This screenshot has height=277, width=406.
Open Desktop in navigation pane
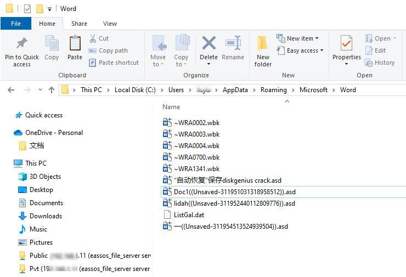point(36,190)
